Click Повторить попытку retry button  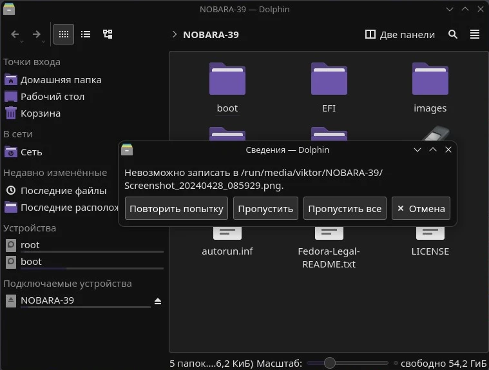tap(176, 208)
